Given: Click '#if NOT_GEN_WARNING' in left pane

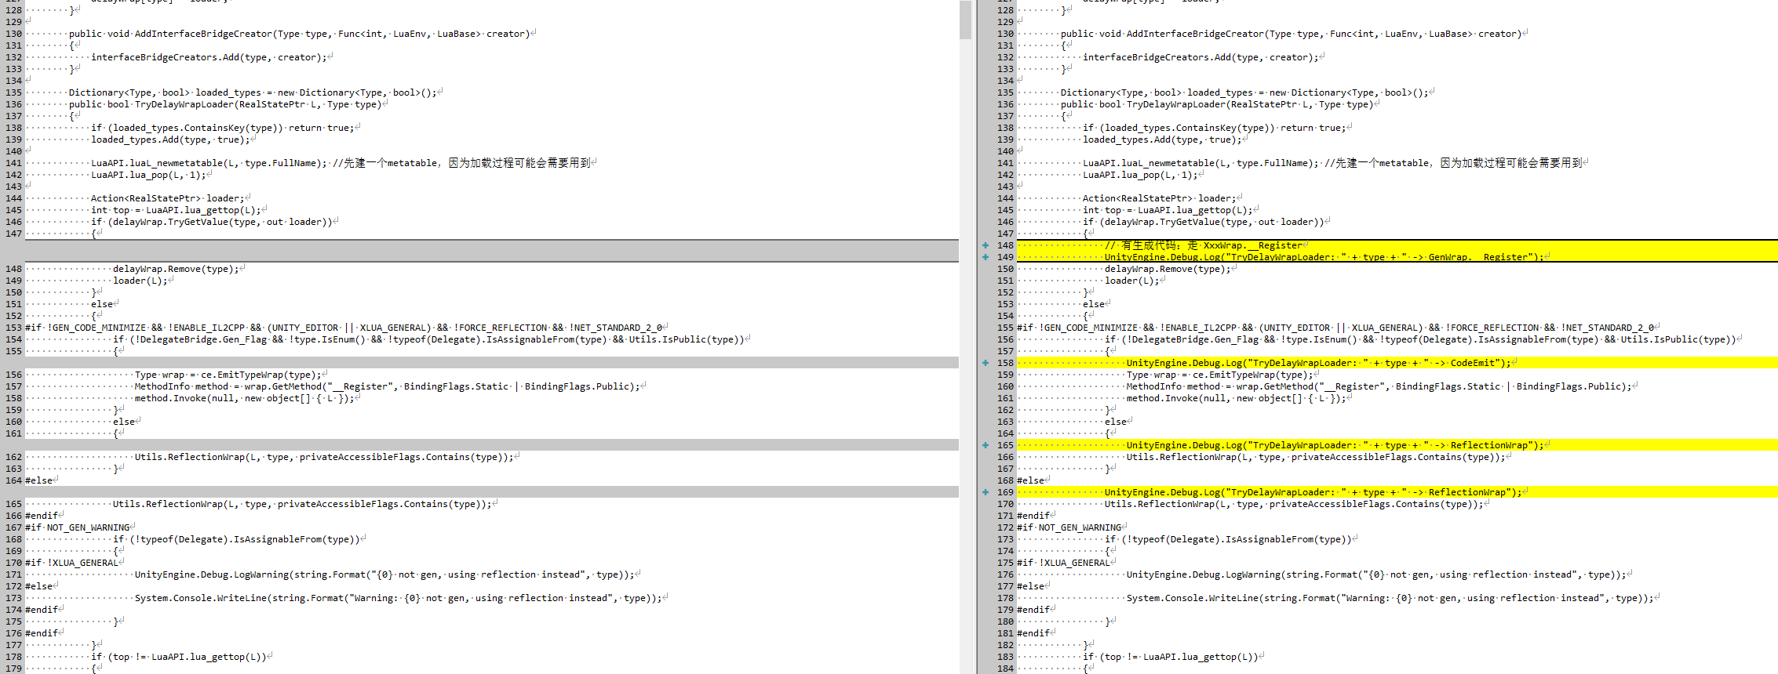Looking at the screenshot, I should [78, 527].
